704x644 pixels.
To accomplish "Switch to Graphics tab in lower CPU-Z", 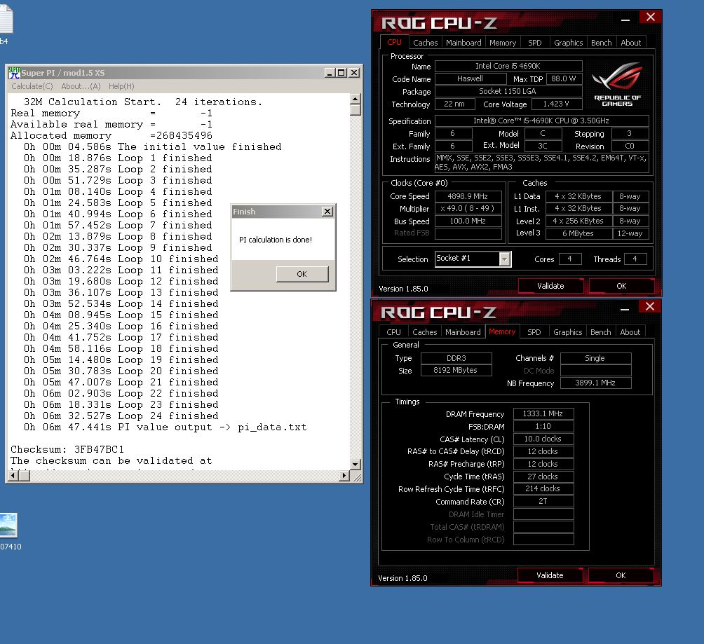I will point(567,332).
